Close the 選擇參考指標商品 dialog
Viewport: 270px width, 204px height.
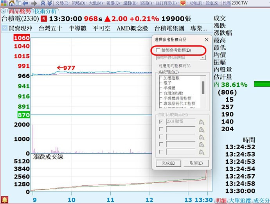[x=207, y=40]
